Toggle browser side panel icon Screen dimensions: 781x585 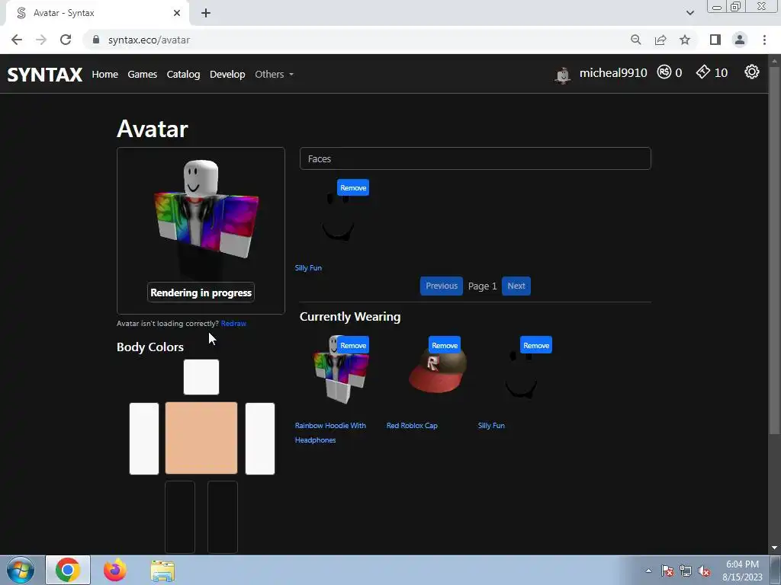(x=715, y=40)
